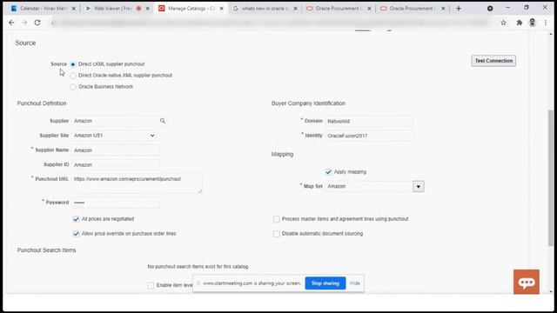Enable Process master items and agreement lines
Image resolution: width=557 pixels, height=313 pixels.
277,219
